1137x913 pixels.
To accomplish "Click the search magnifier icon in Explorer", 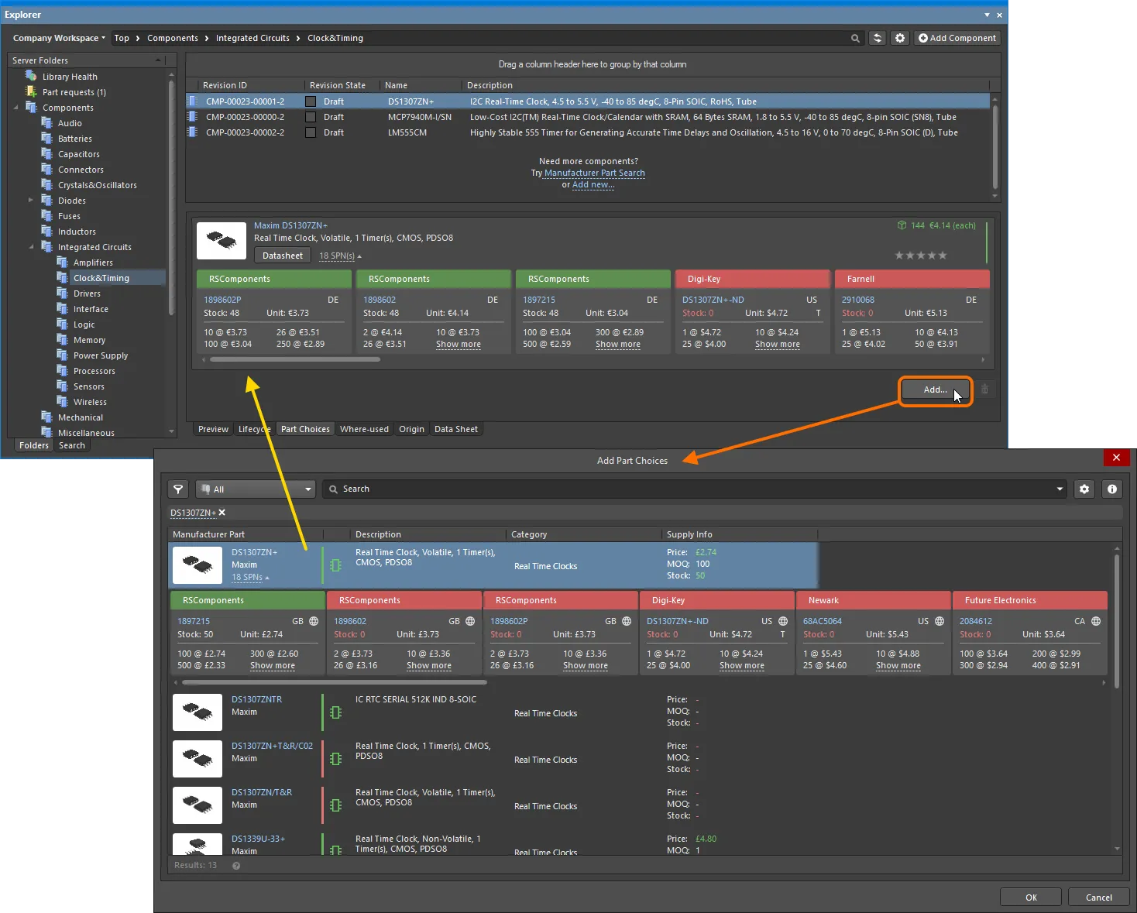I will [855, 38].
